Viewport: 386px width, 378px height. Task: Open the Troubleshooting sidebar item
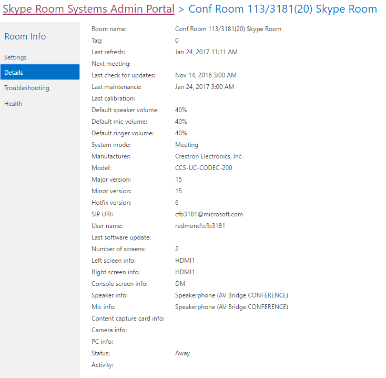(x=27, y=88)
